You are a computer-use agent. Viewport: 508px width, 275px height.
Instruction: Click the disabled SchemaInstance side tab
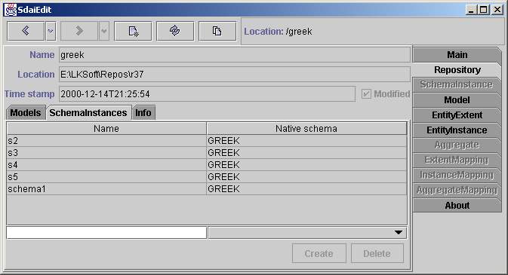pos(457,85)
